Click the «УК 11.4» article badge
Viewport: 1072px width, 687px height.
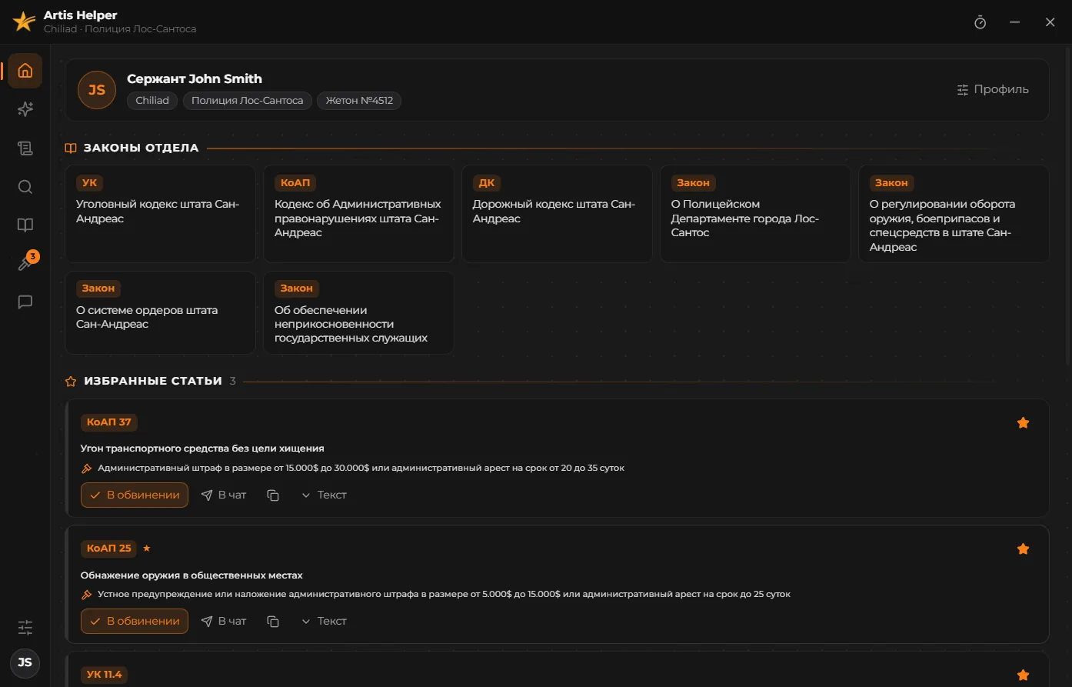point(105,675)
